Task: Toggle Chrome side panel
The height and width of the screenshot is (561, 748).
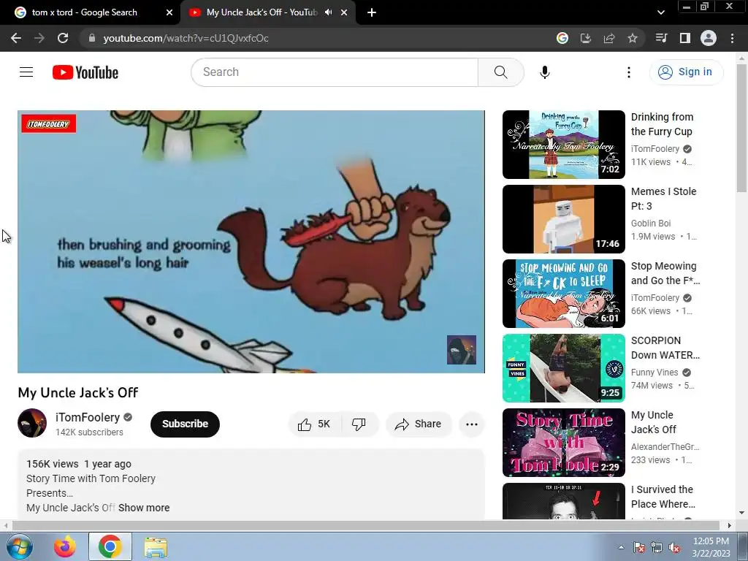Action: [685, 38]
